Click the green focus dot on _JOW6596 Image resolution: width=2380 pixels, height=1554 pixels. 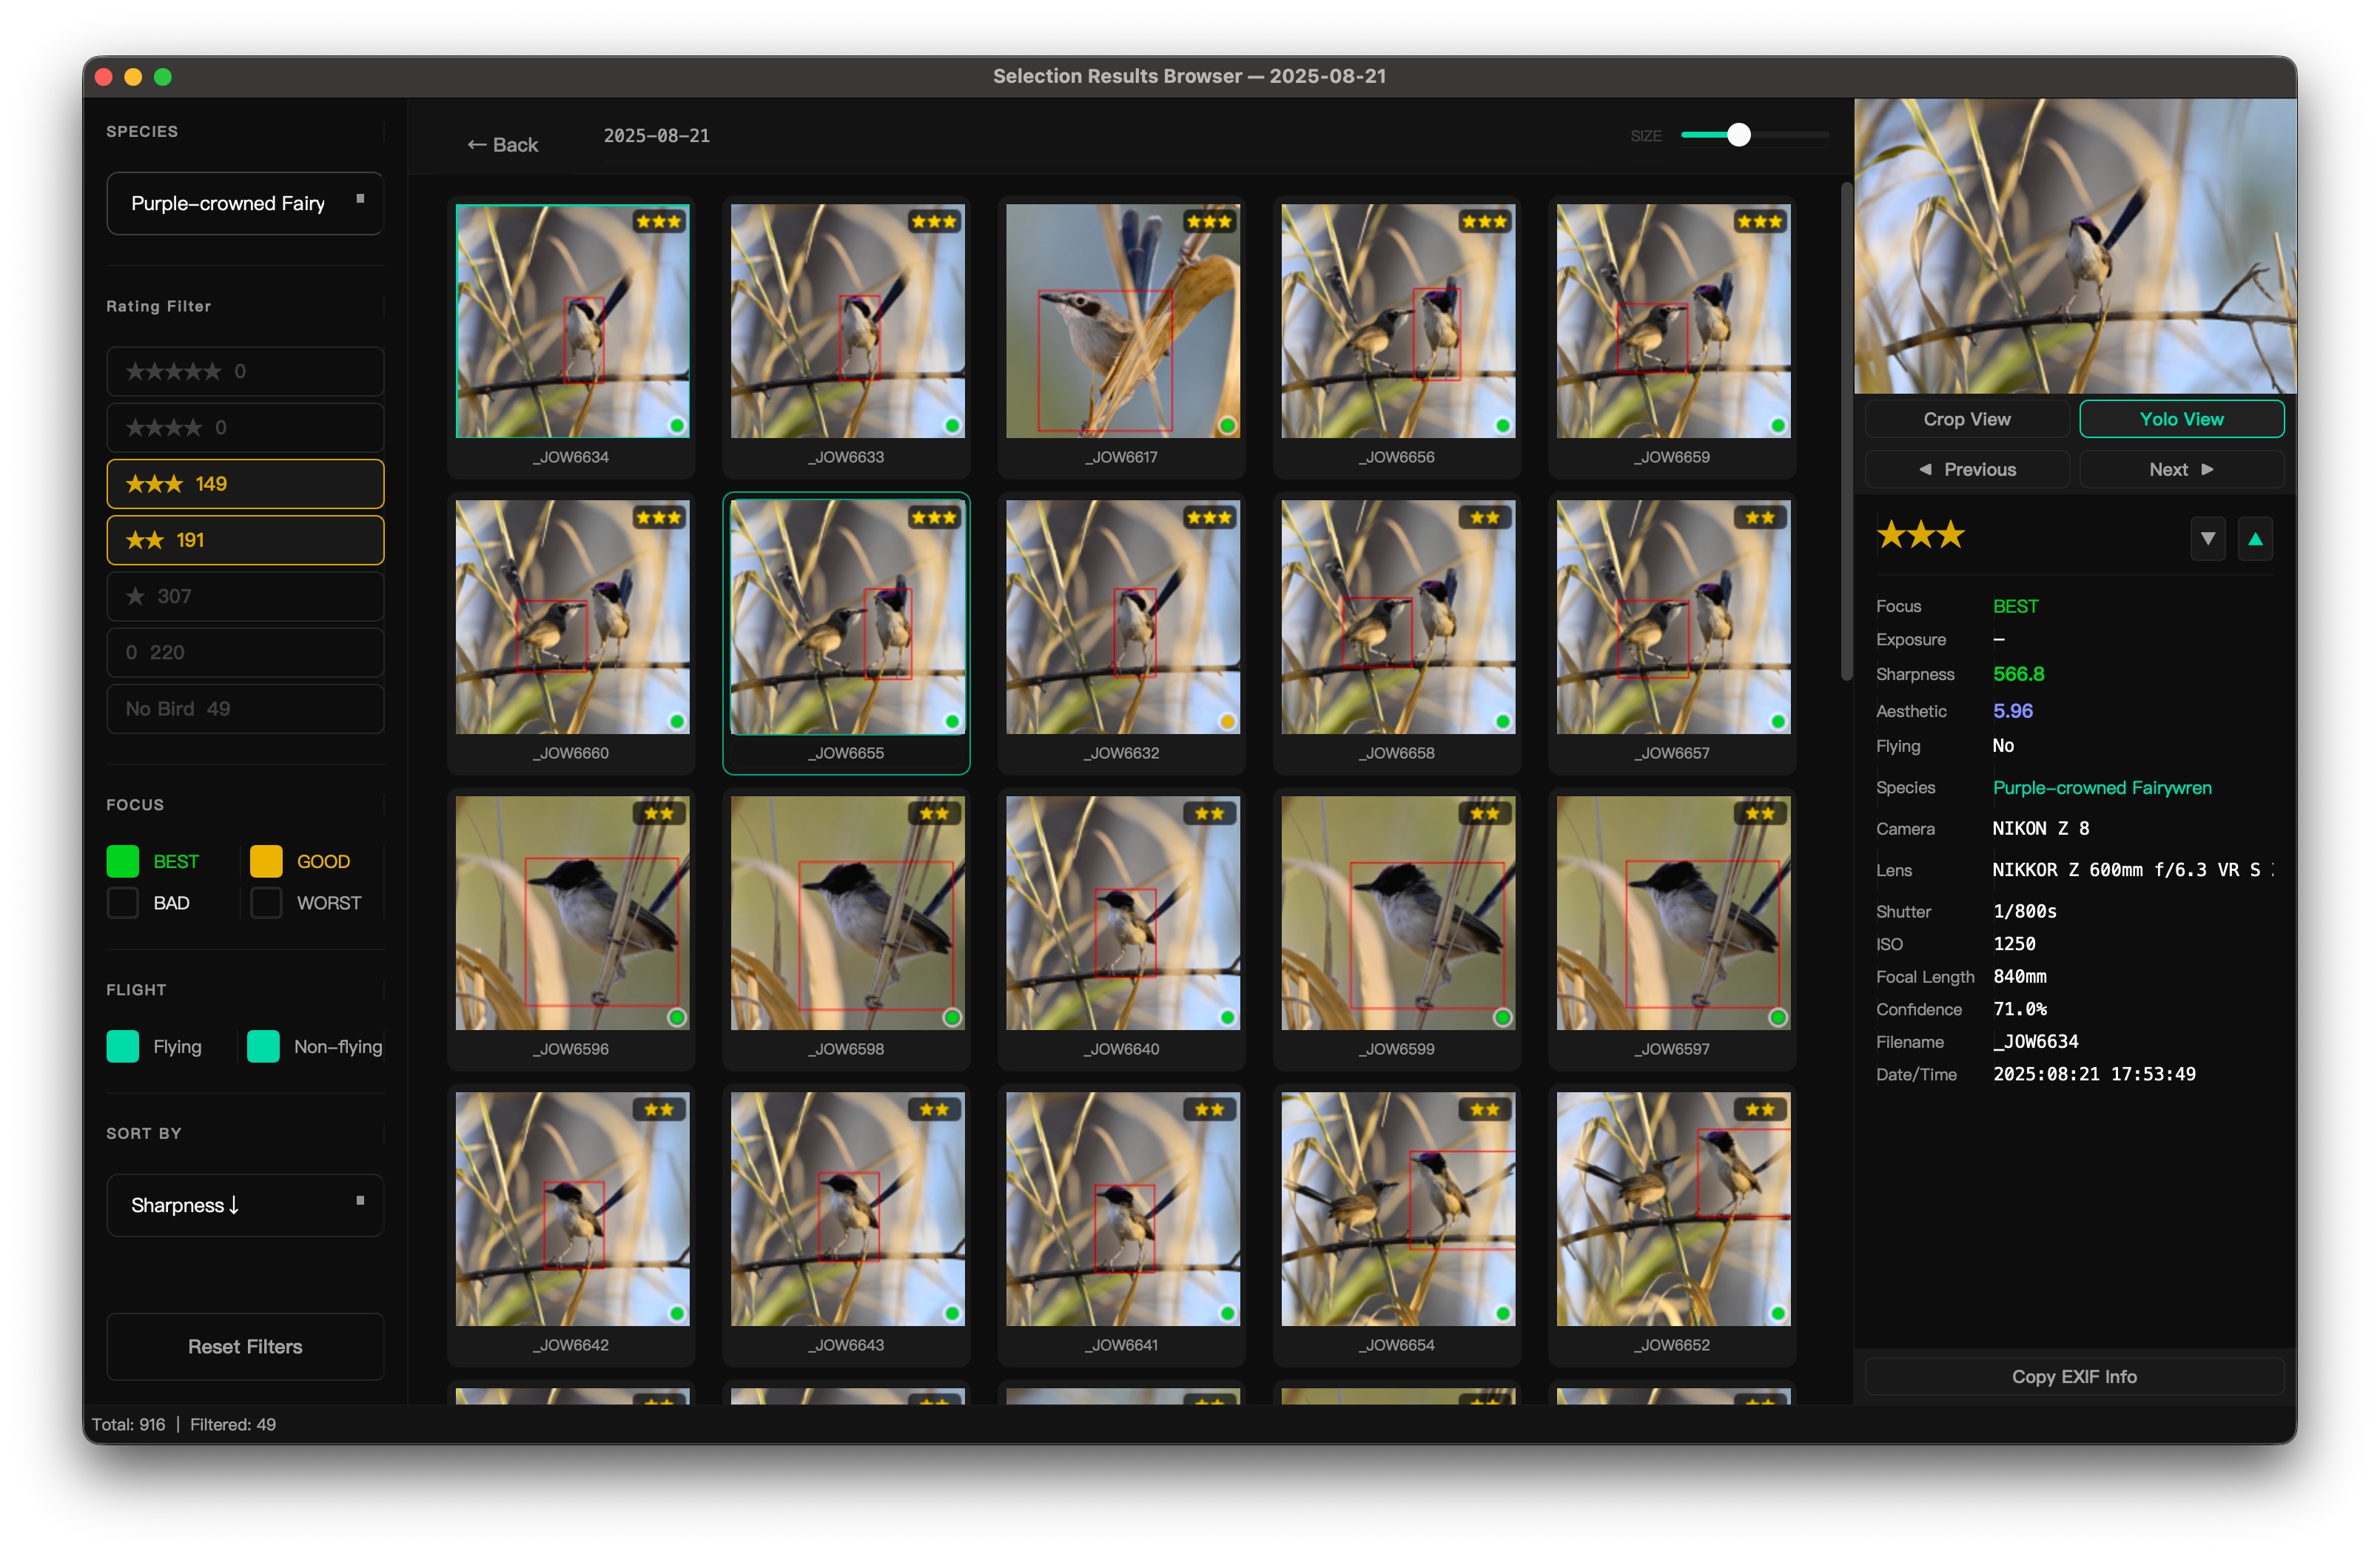click(677, 1018)
